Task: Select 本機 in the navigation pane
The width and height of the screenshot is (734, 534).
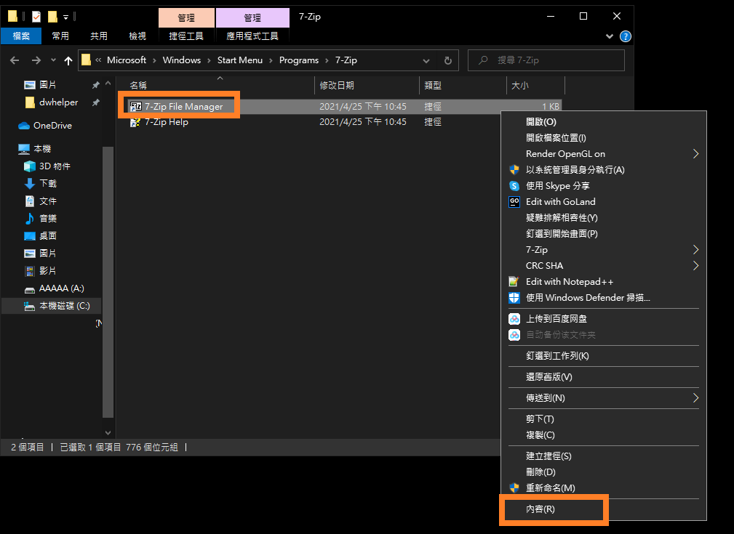Action: click(42, 149)
